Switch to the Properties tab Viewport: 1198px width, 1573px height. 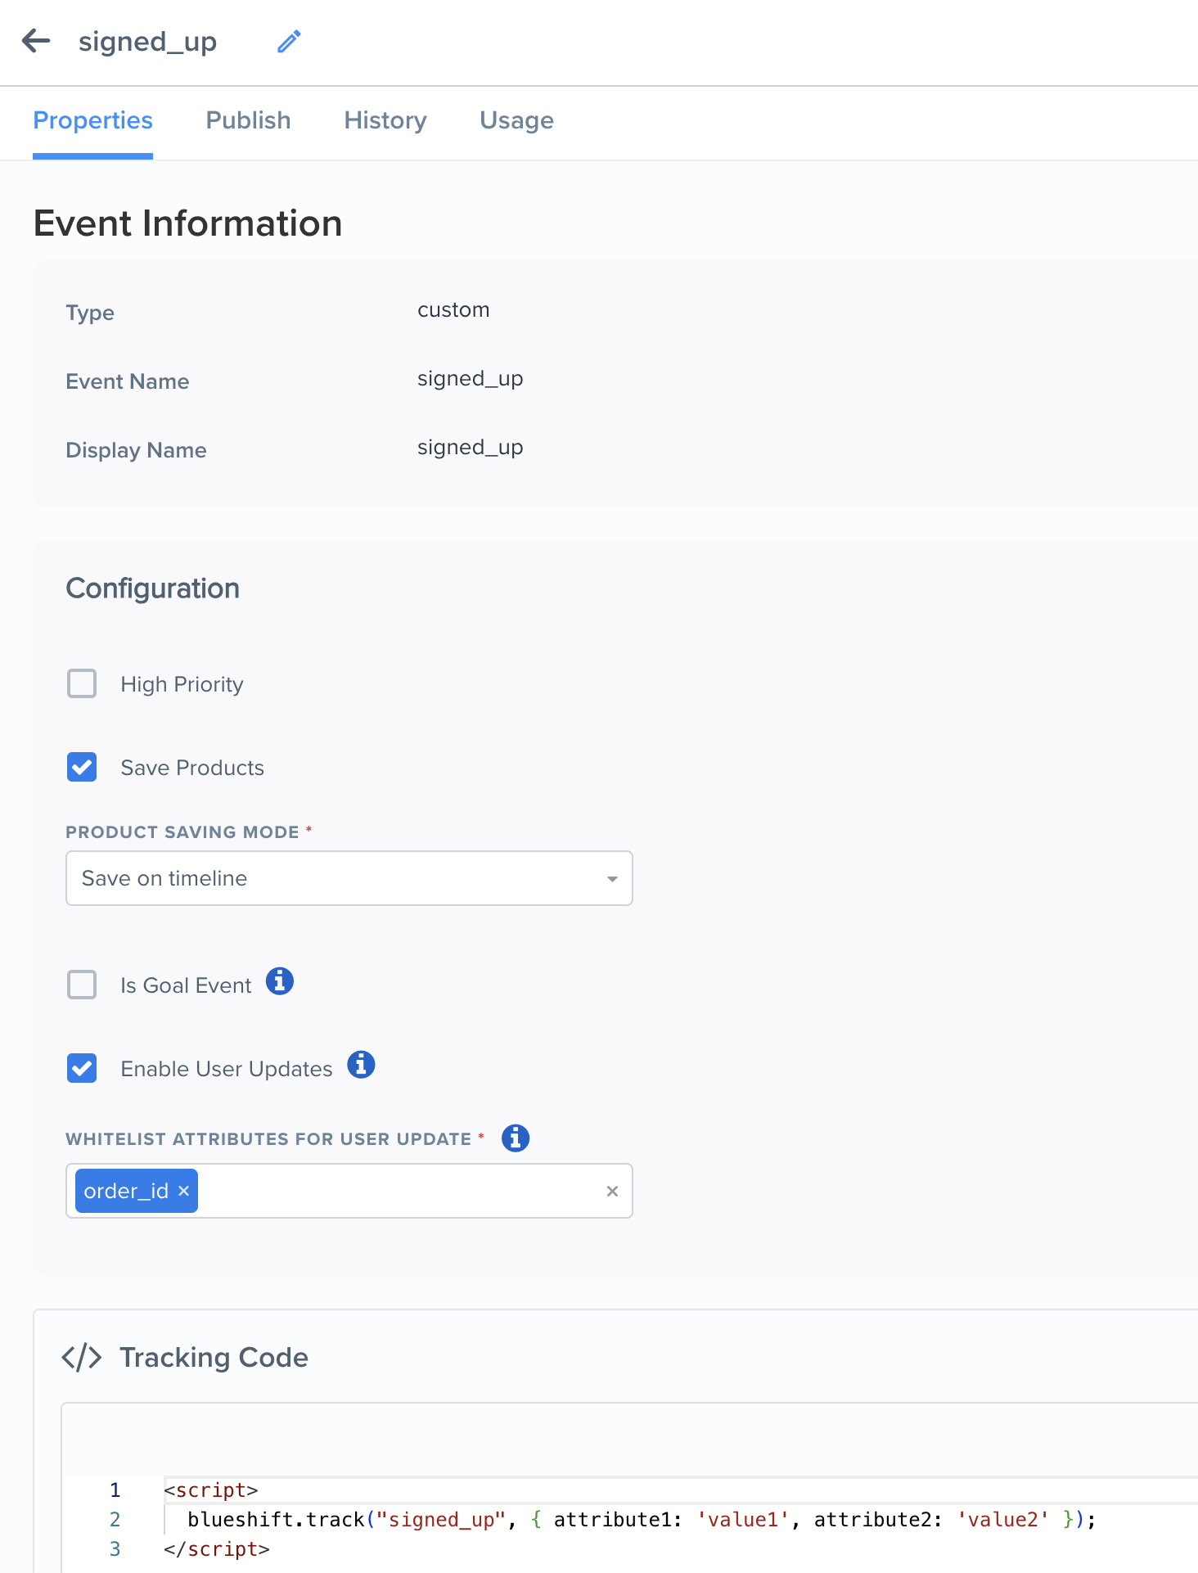[92, 120]
